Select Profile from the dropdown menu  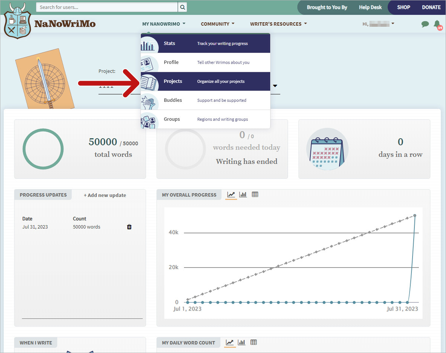(x=205, y=62)
